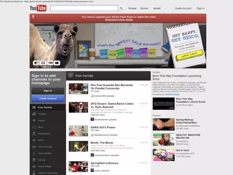The width and height of the screenshot is (233, 175).
Task: Open Spring Makeup: Green/Yellow/Blue title
Action: pyautogui.click(x=186, y=121)
